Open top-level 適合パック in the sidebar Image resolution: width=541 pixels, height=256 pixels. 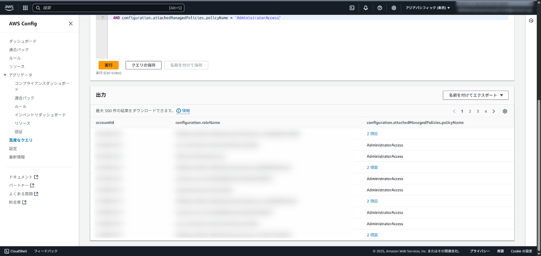click(19, 50)
